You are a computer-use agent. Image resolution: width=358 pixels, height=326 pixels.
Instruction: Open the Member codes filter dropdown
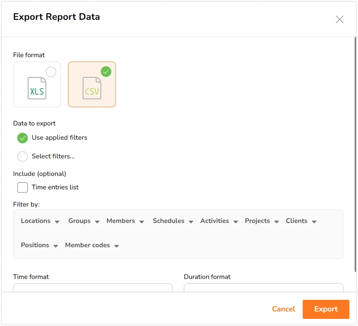[x=92, y=245]
